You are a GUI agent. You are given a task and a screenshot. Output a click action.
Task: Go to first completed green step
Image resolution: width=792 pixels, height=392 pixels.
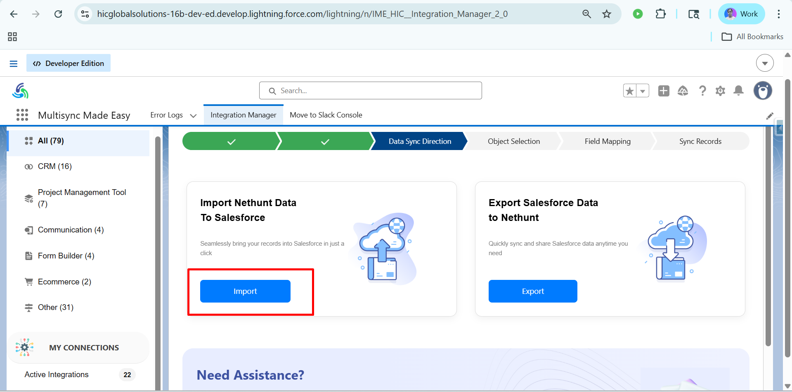(x=231, y=141)
